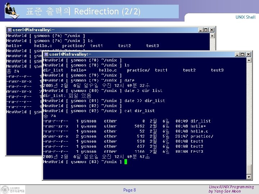This screenshot has width=259, height=194.
Task: Maximize the front user1@infravalley terminal window
Action: click(x=242, y=54)
